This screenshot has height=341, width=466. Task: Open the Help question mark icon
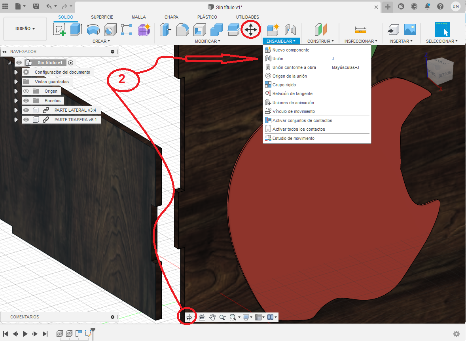[x=440, y=6]
